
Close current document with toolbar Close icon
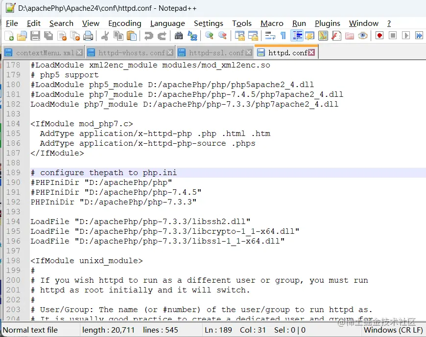click(x=62, y=36)
